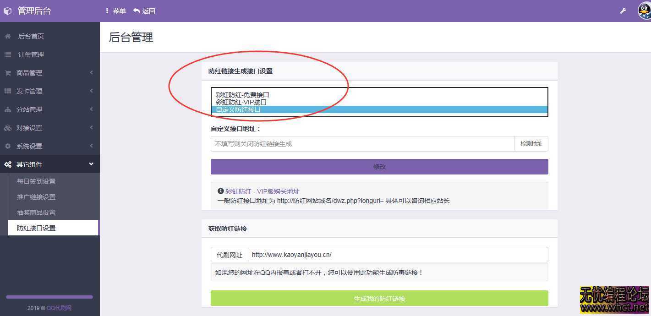Click the 自定义接口地址 input field

(362, 143)
